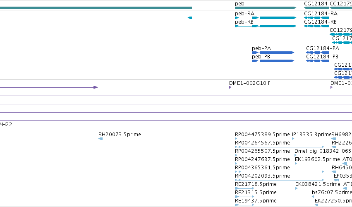
Task: Click the blue peb-PA protein glyph
Action: (x=273, y=53)
